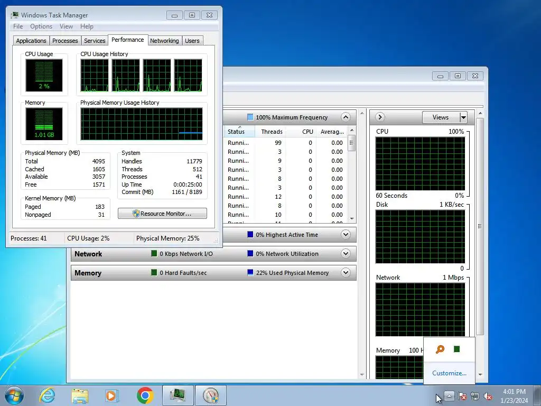
Task: Click the magnifier icon in tray overflow popup
Action: (x=440, y=349)
